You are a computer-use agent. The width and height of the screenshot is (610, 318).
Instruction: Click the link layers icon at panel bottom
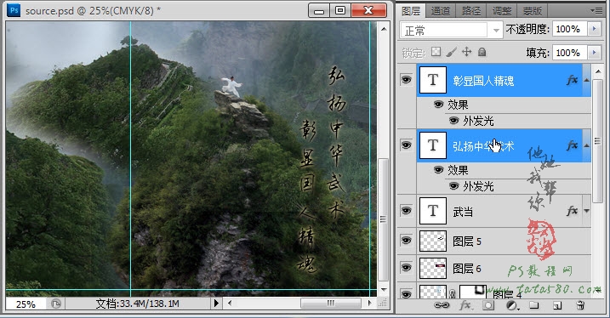click(442, 305)
